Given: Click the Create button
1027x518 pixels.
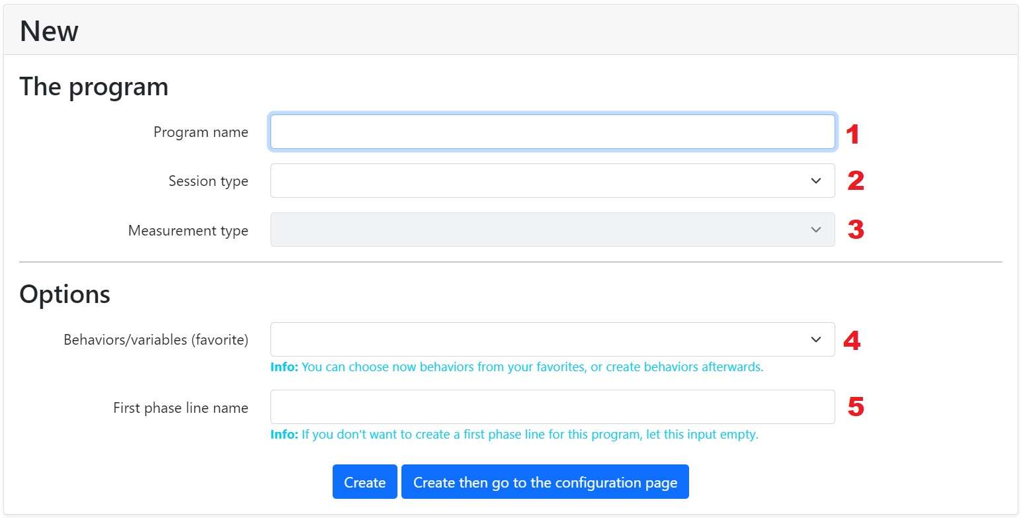Looking at the screenshot, I should coord(364,482).
